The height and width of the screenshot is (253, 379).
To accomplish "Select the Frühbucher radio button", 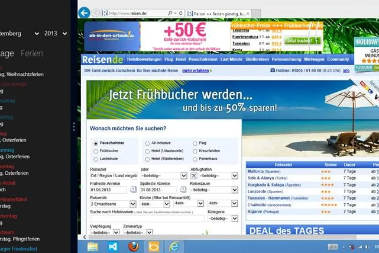I will [96, 151].
